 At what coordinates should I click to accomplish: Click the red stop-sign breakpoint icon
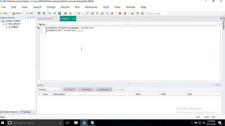[x=120, y=13]
